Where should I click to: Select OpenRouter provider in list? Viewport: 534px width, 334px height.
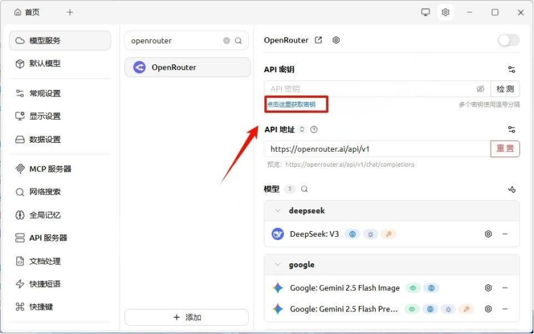187,67
